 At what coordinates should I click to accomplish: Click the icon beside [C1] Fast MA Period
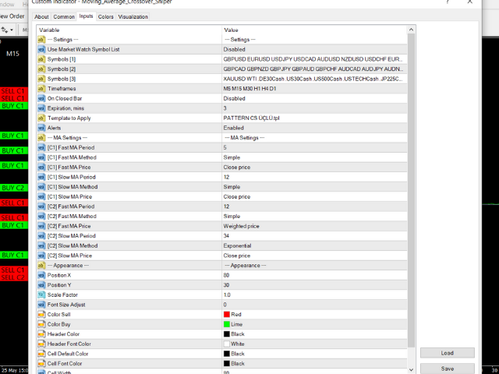pos(41,147)
